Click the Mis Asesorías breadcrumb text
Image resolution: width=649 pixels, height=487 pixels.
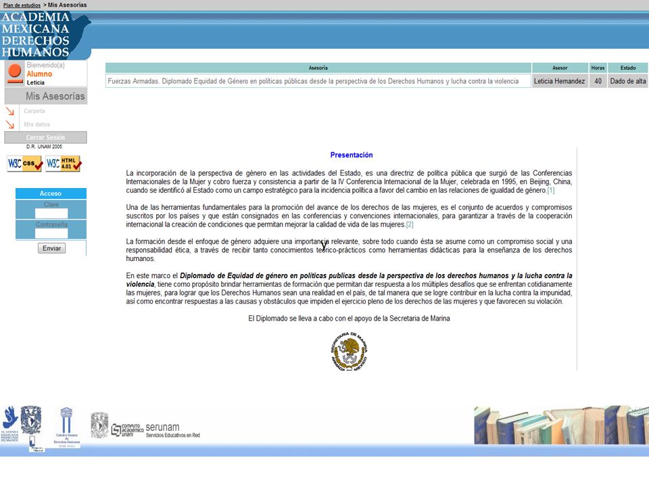pyautogui.click(x=68, y=5)
